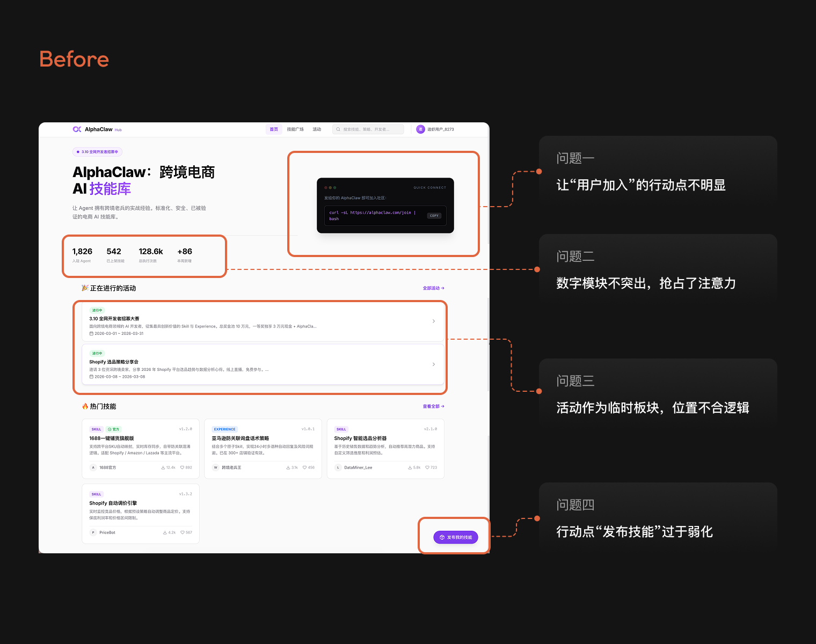Click calendar icon beside 2026-03-01 date

coord(91,333)
